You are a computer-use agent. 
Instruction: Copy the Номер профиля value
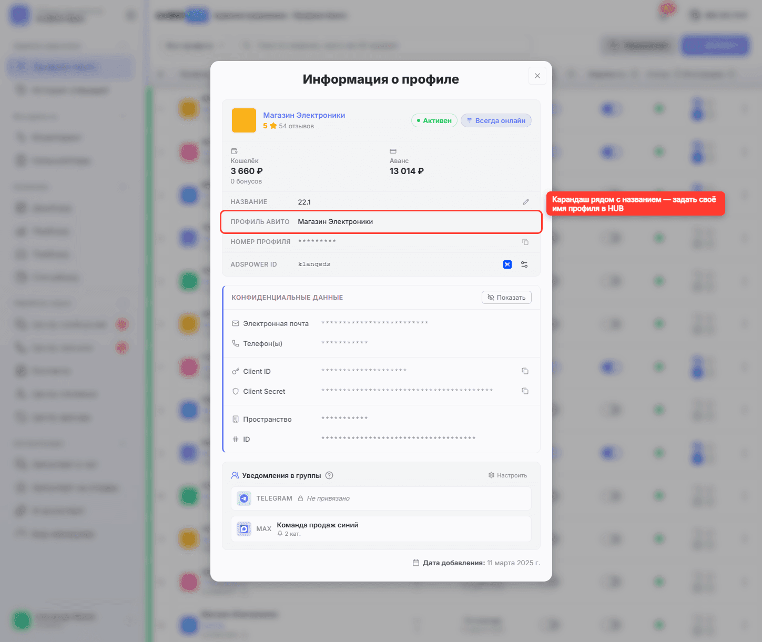pos(525,242)
